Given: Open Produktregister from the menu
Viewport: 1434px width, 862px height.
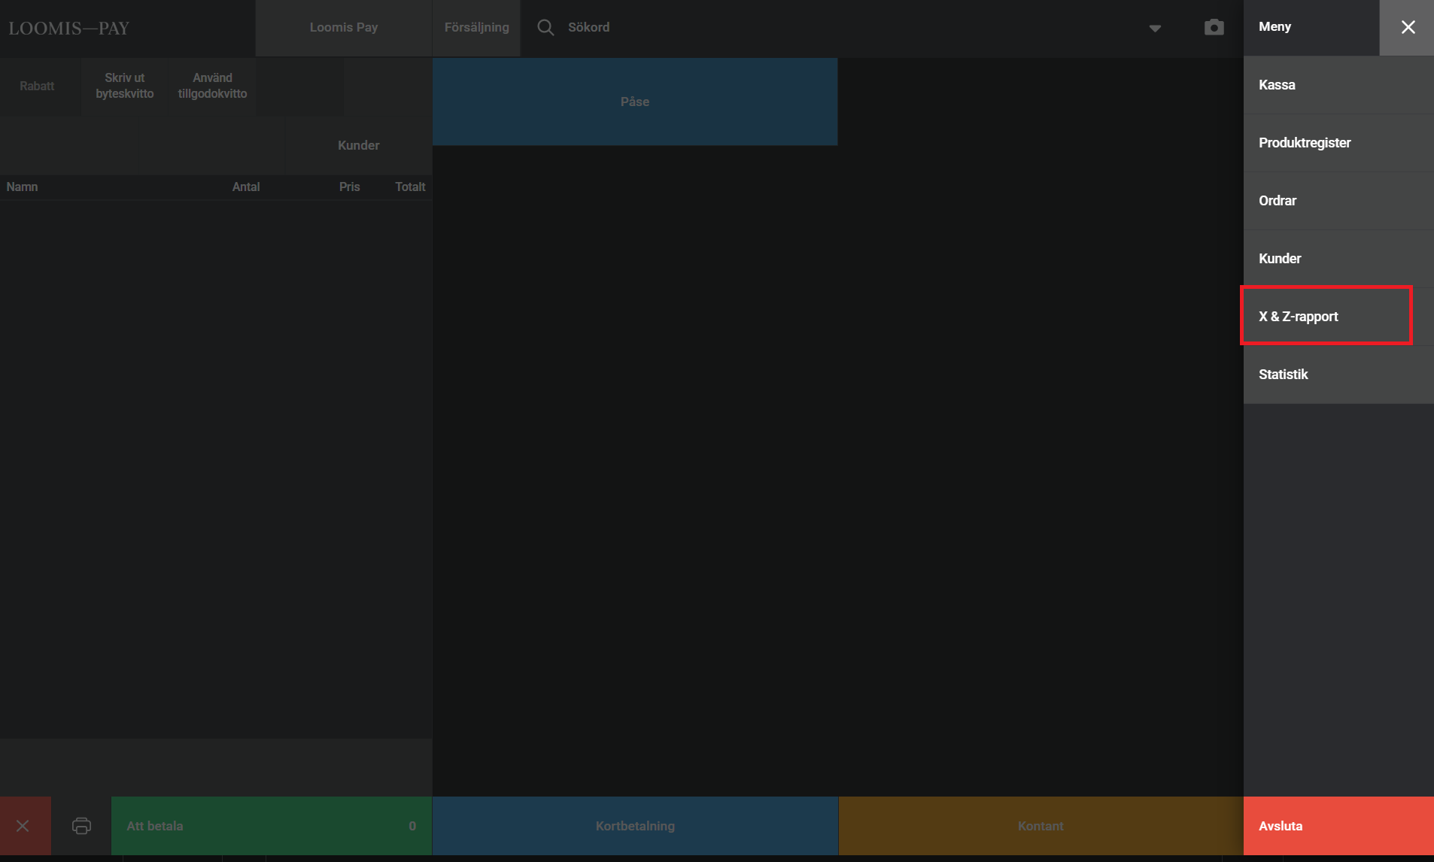Looking at the screenshot, I should pos(1338,143).
